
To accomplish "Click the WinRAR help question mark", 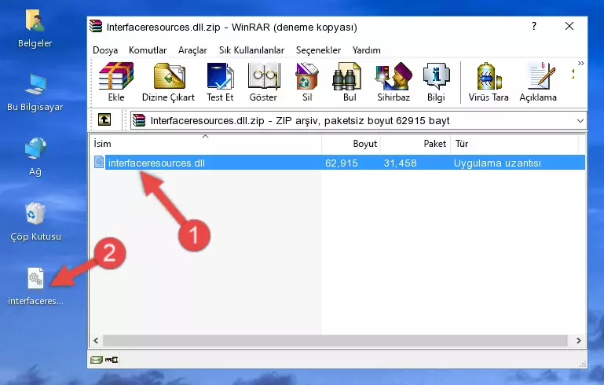I will [x=534, y=26].
